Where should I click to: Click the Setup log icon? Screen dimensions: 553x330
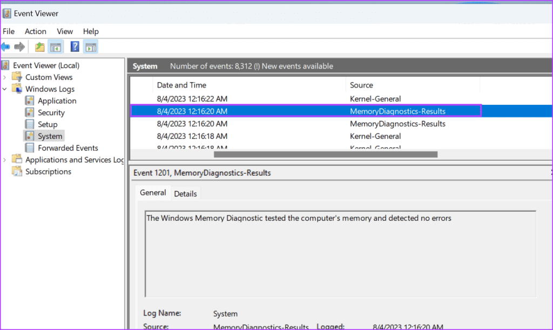[x=30, y=124]
